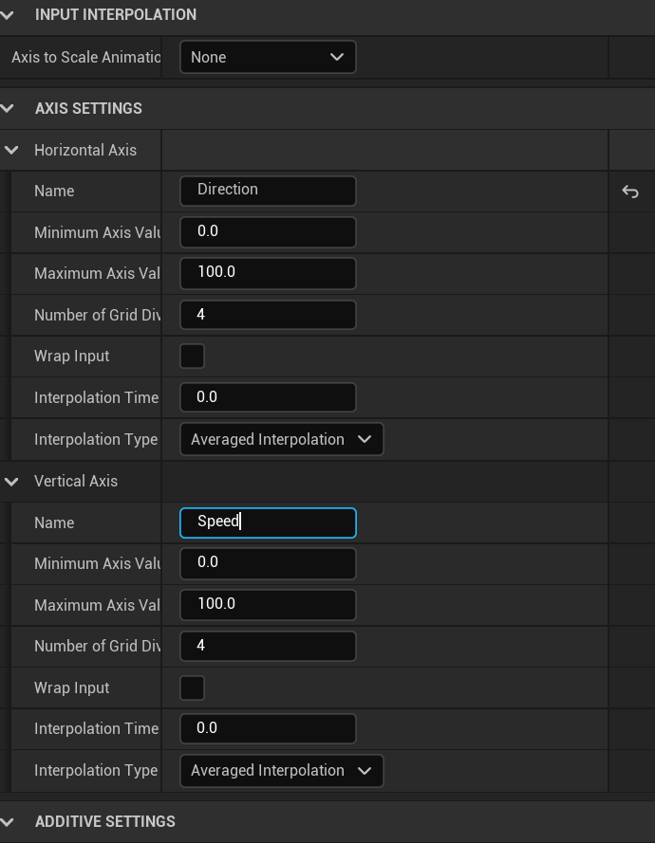Click the Horizontal Axis Name field
This screenshot has height=843, width=655.
pos(268,191)
